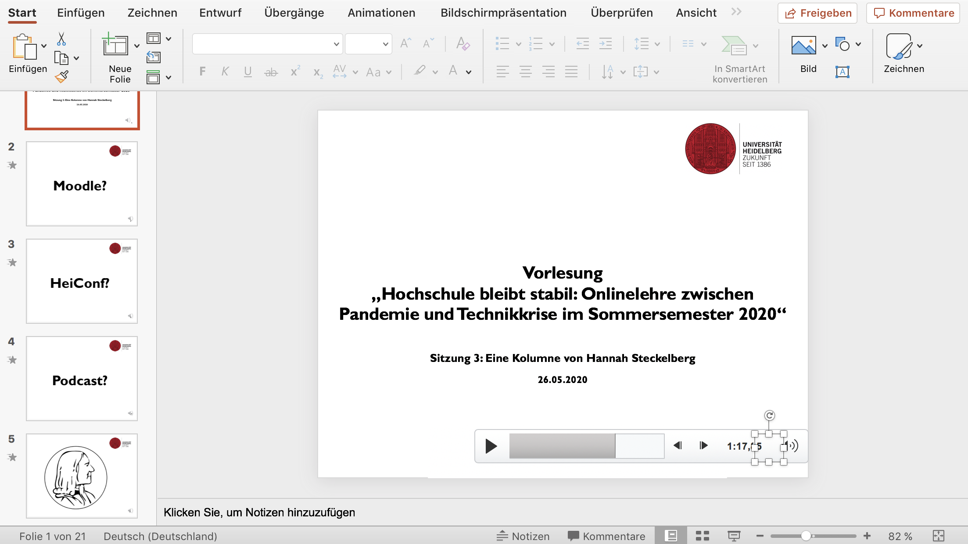Open the font size dropdown
The height and width of the screenshot is (544, 968).
point(385,44)
